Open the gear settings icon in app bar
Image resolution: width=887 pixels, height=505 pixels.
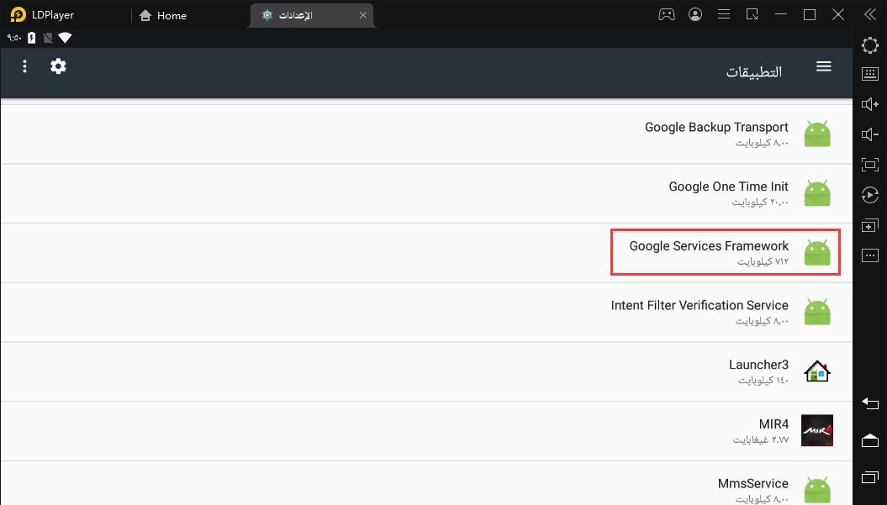tap(58, 66)
